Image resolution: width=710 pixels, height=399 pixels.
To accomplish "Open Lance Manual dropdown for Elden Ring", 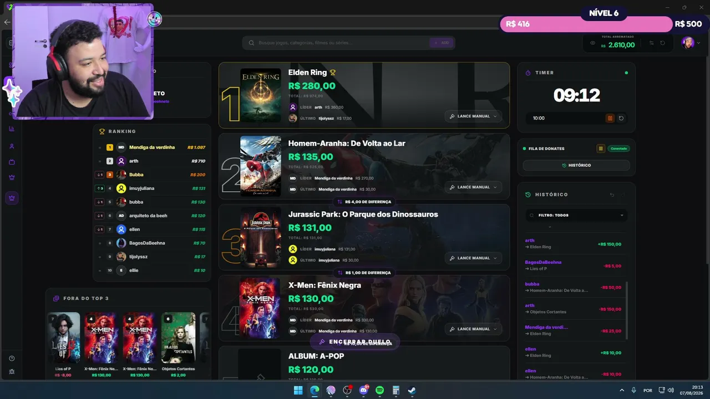I will [473, 116].
